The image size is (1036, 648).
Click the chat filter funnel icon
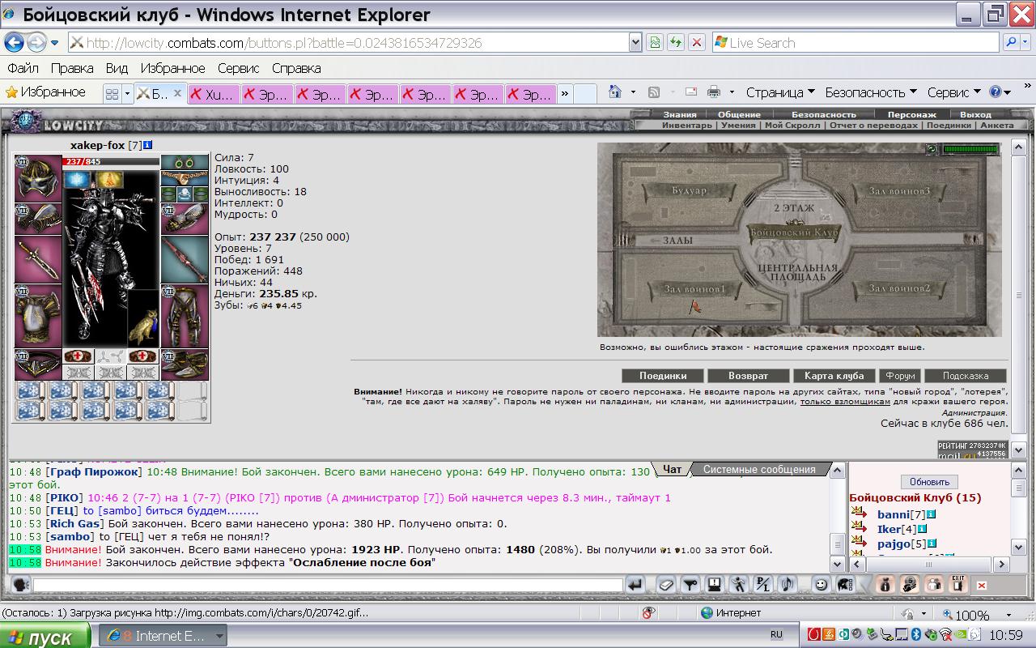tap(690, 584)
